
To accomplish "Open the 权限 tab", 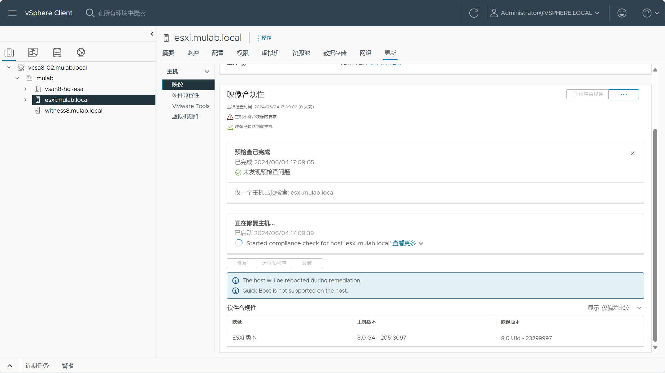I will pos(242,53).
